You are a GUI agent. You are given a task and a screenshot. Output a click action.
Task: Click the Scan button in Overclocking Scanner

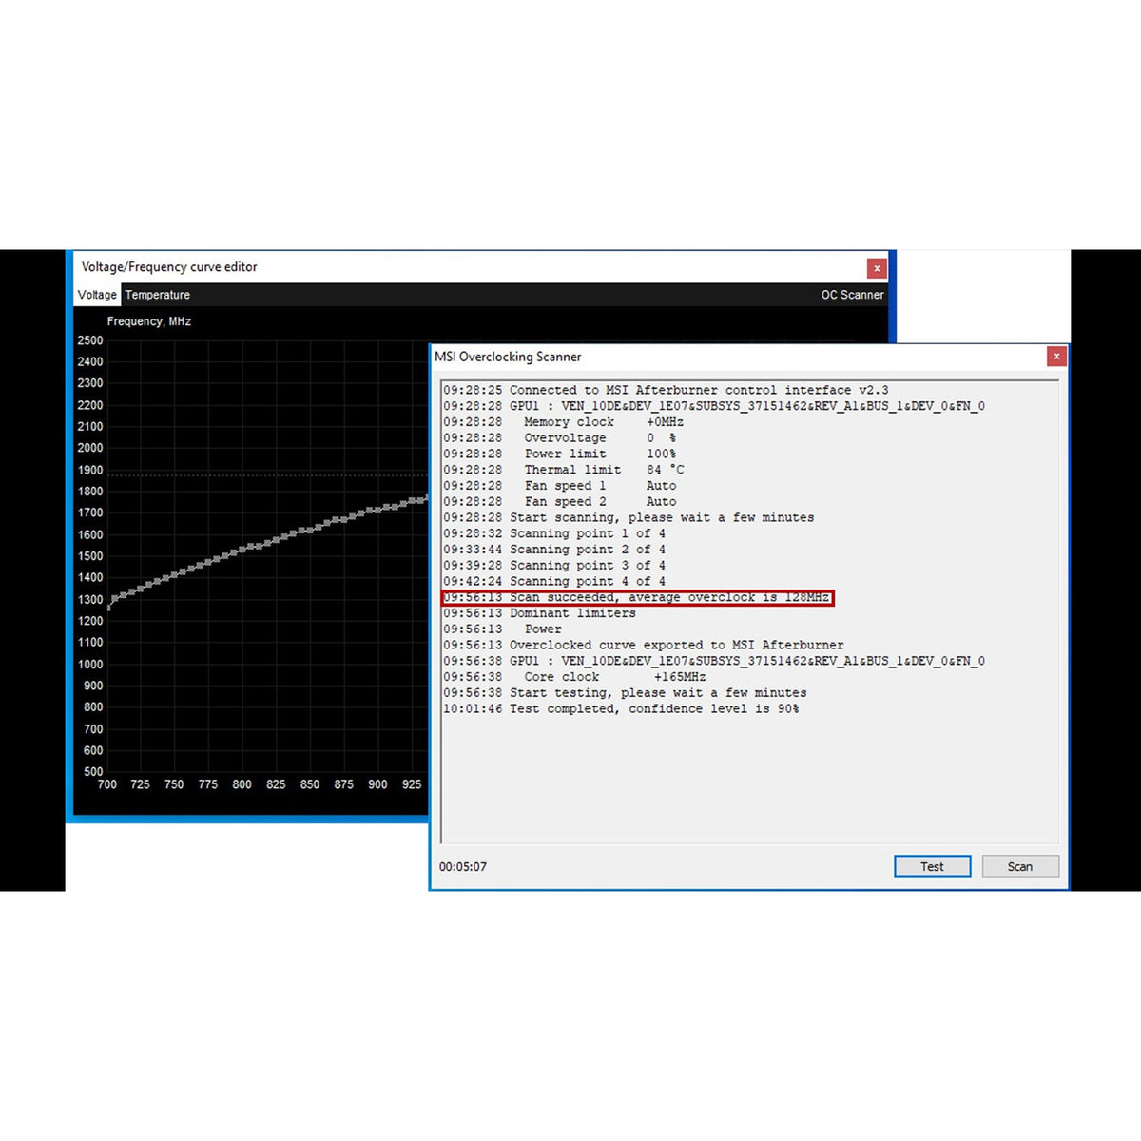[x=1020, y=866]
